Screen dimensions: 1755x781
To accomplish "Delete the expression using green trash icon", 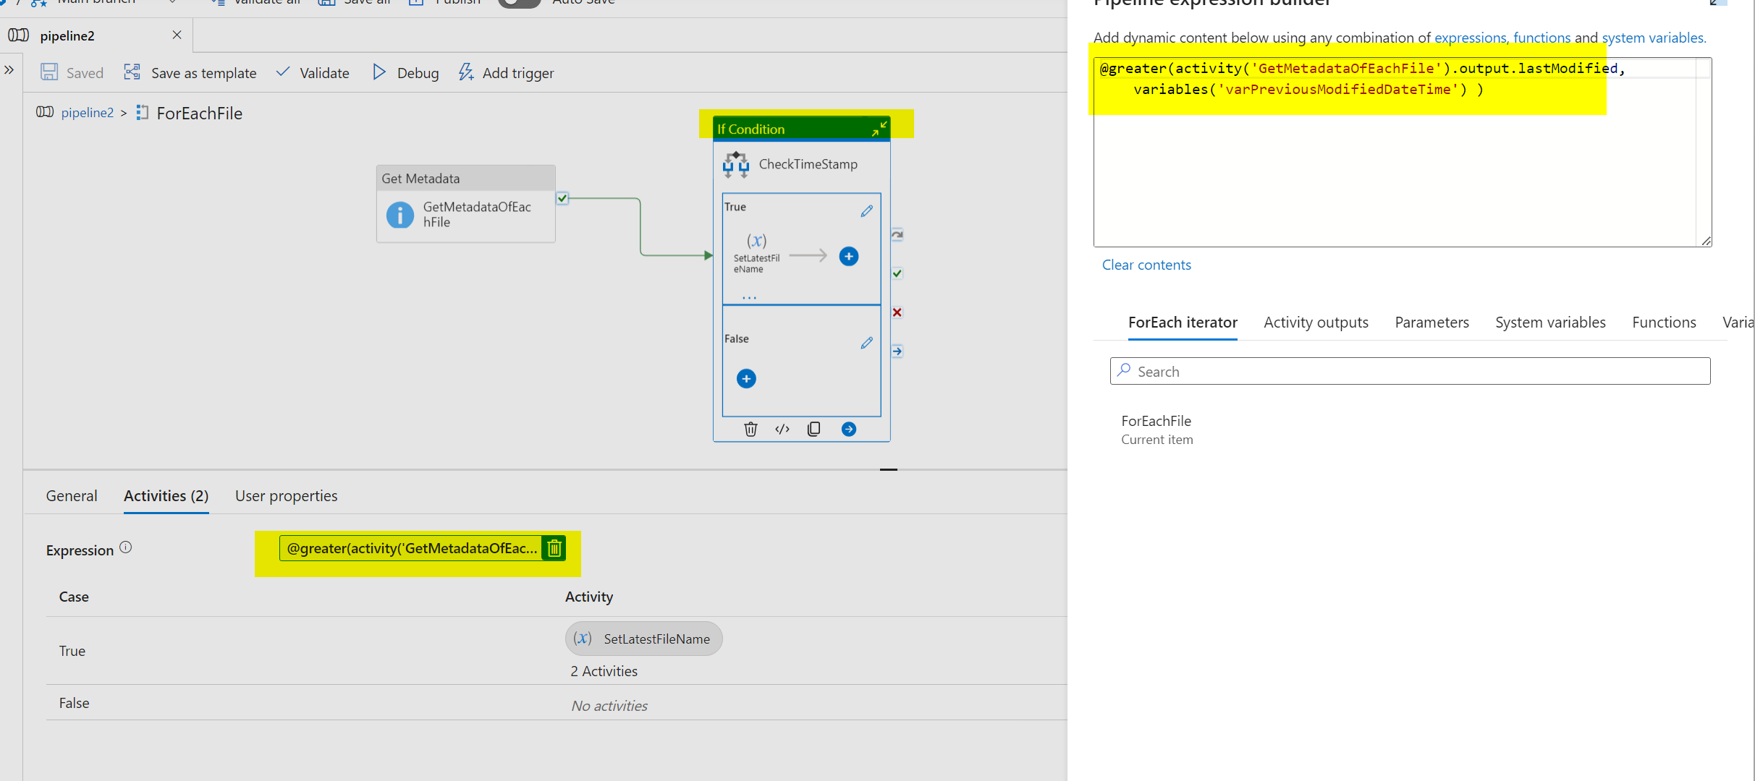I will [x=554, y=549].
